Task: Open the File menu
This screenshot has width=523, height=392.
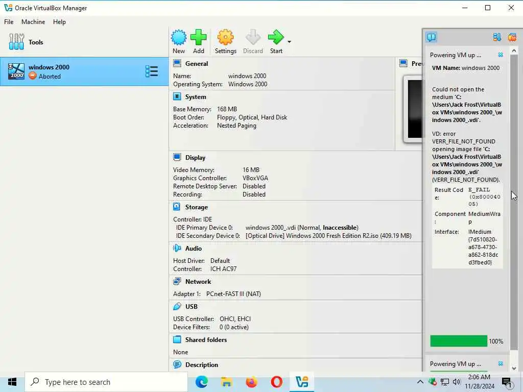Action: pos(9,21)
